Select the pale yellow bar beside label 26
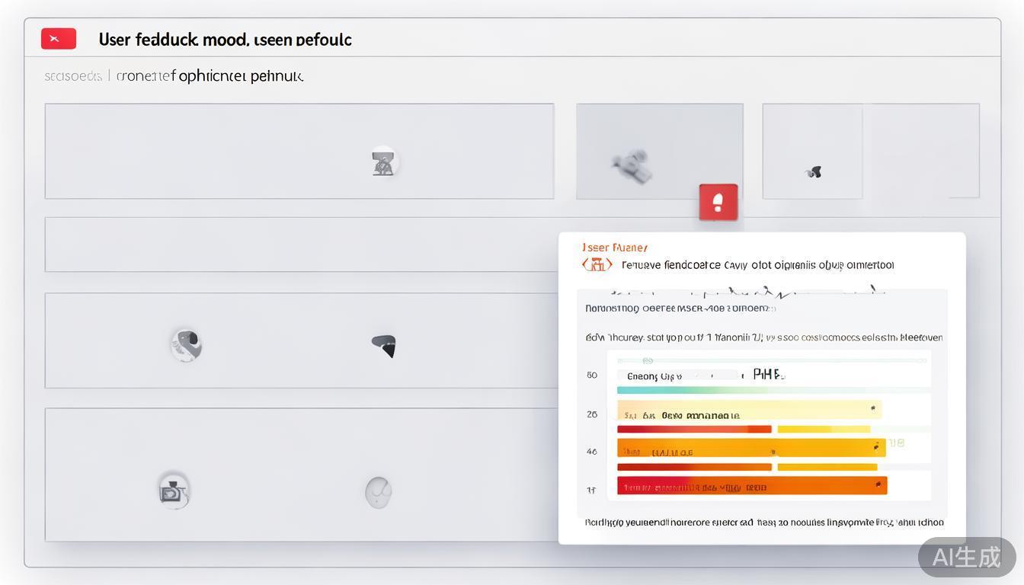This screenshot has width=1024, height=585. pos(749,410)
